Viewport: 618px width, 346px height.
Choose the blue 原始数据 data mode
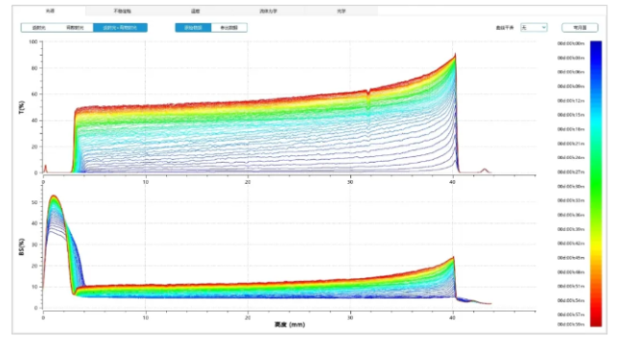pyautogui.click(x=193, y=28)
